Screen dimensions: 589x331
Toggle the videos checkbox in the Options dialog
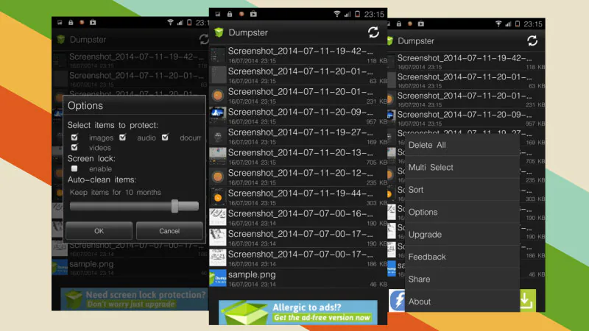point(74,147)
